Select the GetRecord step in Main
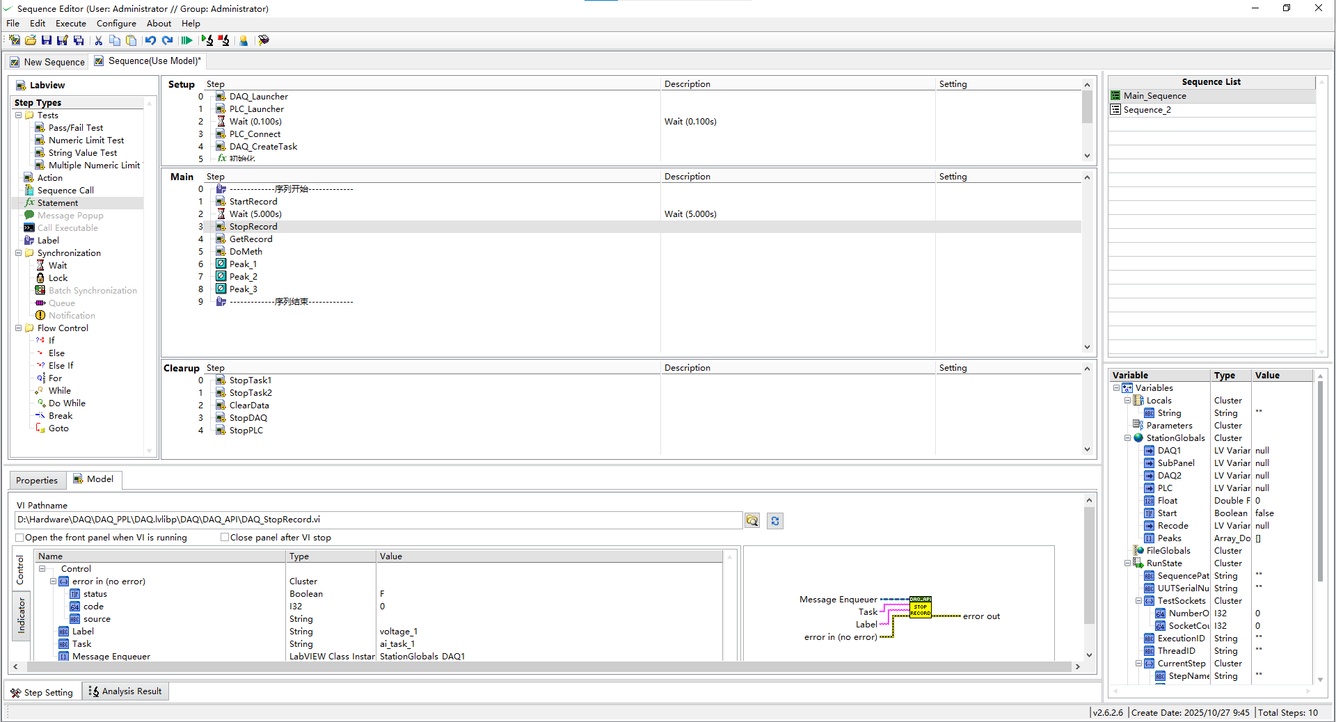Viewport: 1336px width, 722px height. coord(251,239)
